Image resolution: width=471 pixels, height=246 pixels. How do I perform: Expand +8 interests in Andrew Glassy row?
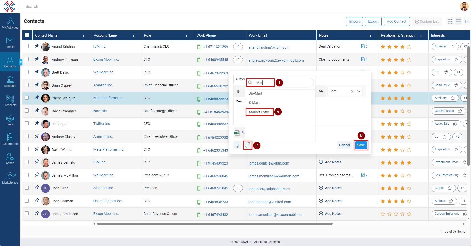457,137
